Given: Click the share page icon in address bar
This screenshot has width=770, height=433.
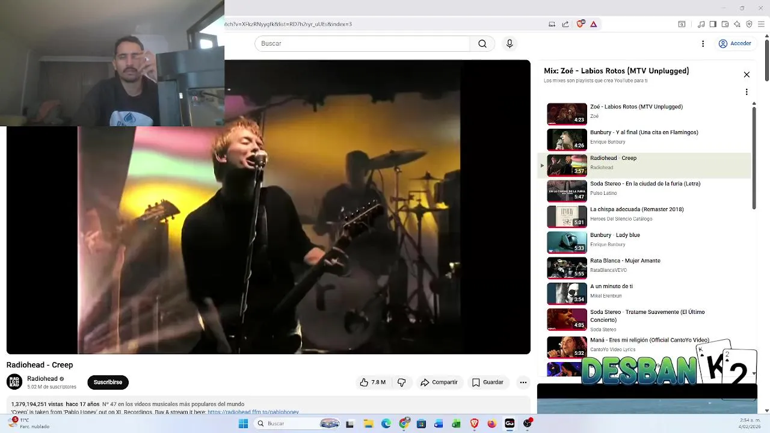Looking at the screenshot, I should coord(565,24).
